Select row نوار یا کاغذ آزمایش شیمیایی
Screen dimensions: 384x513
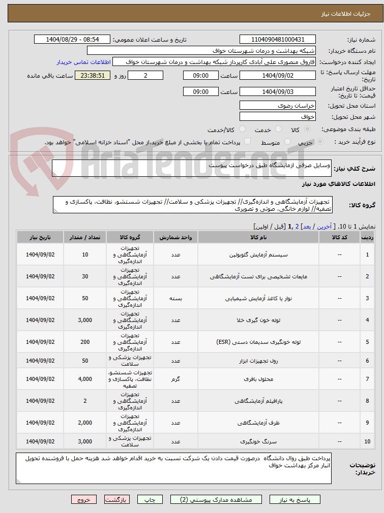click(x=195, y=298)
